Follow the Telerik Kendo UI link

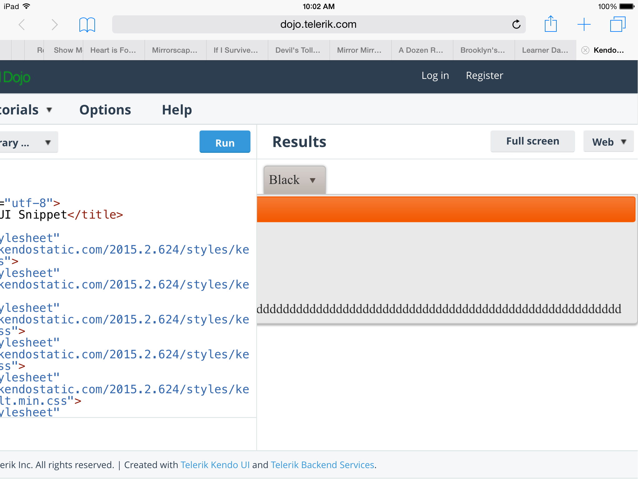(215, 465)
